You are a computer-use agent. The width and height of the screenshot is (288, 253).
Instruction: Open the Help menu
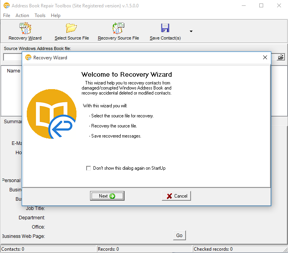pos(56,15)
